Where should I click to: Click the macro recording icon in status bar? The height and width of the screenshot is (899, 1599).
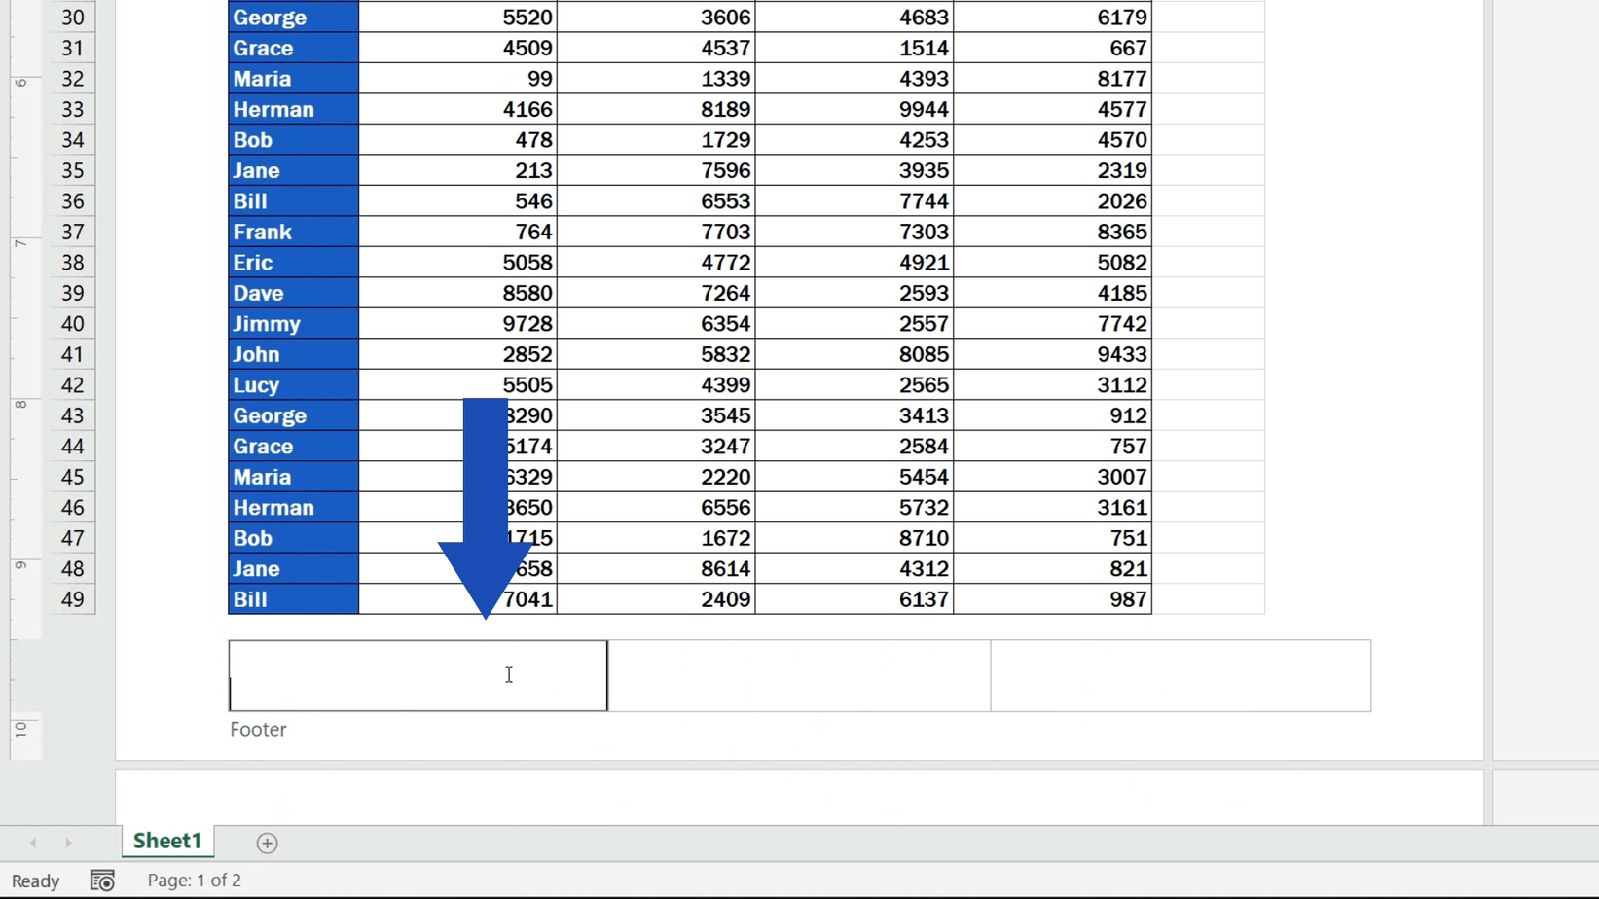pyautogui.click(x=102, y=880)
